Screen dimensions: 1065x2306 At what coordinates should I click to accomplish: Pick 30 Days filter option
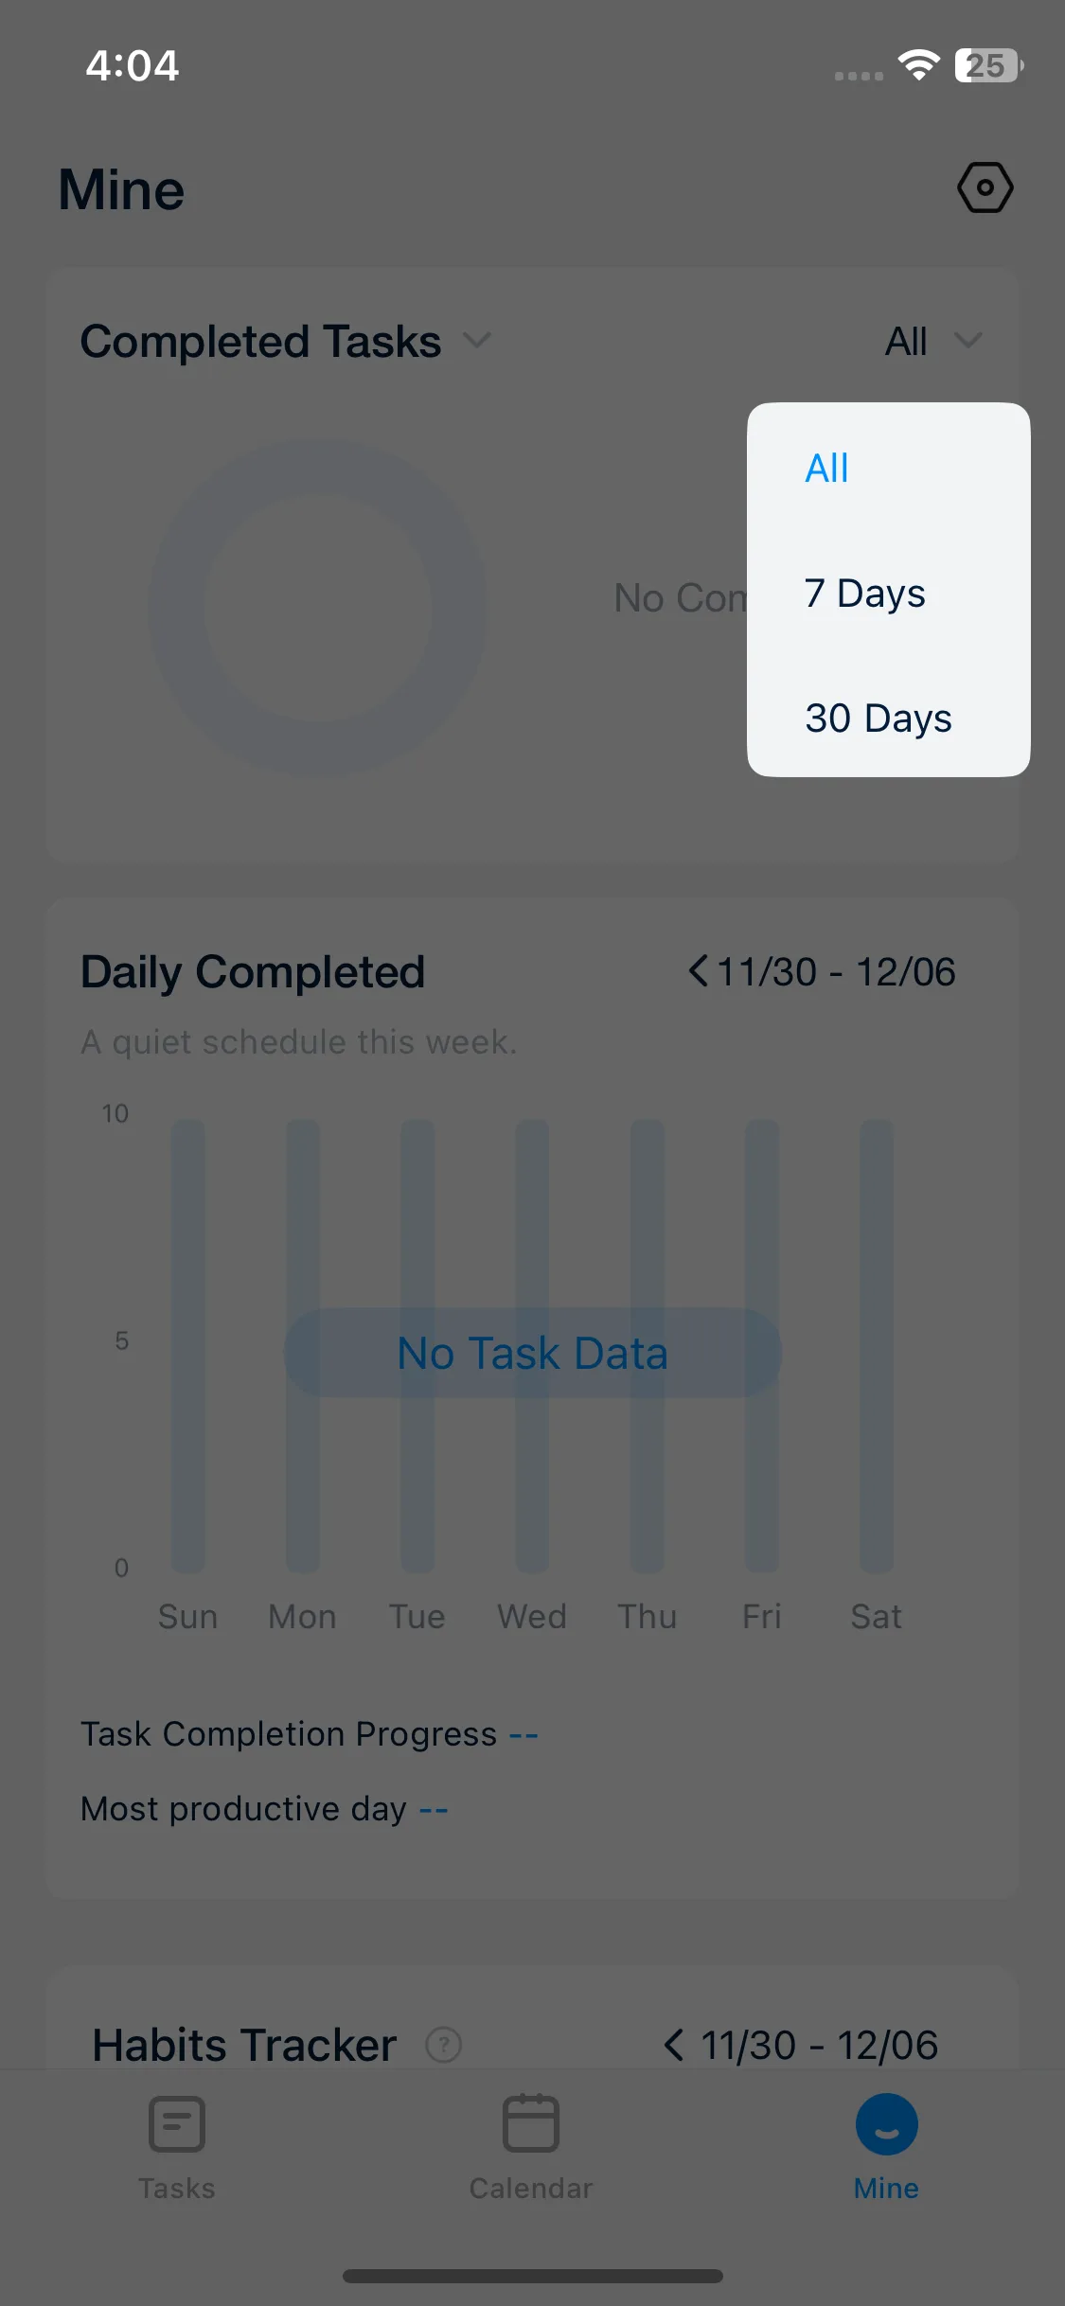tap(878, 718)
